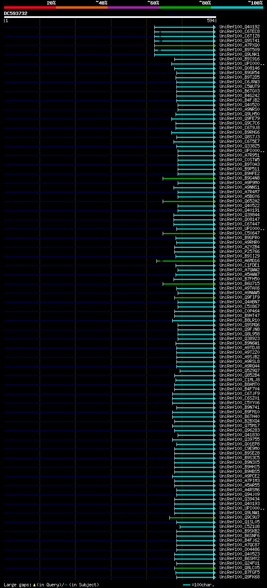Click the cyan ~100% legend color bar

[237, 7]
